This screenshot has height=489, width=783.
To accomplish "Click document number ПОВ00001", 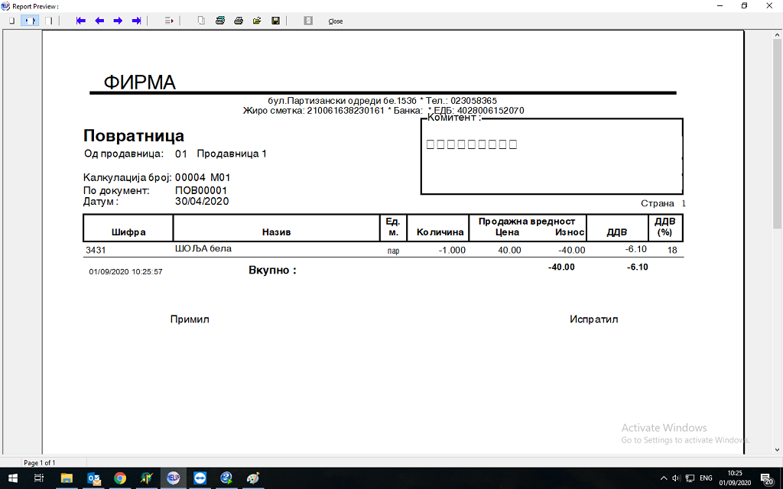I will coord(201,190).
